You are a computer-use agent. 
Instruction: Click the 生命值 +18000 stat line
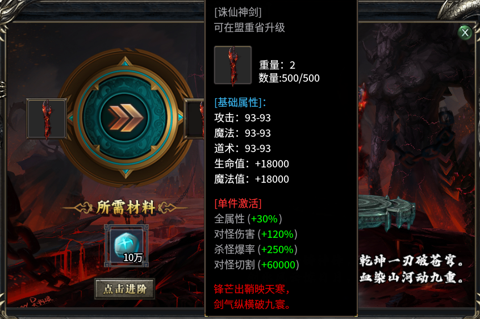(251, 163)
